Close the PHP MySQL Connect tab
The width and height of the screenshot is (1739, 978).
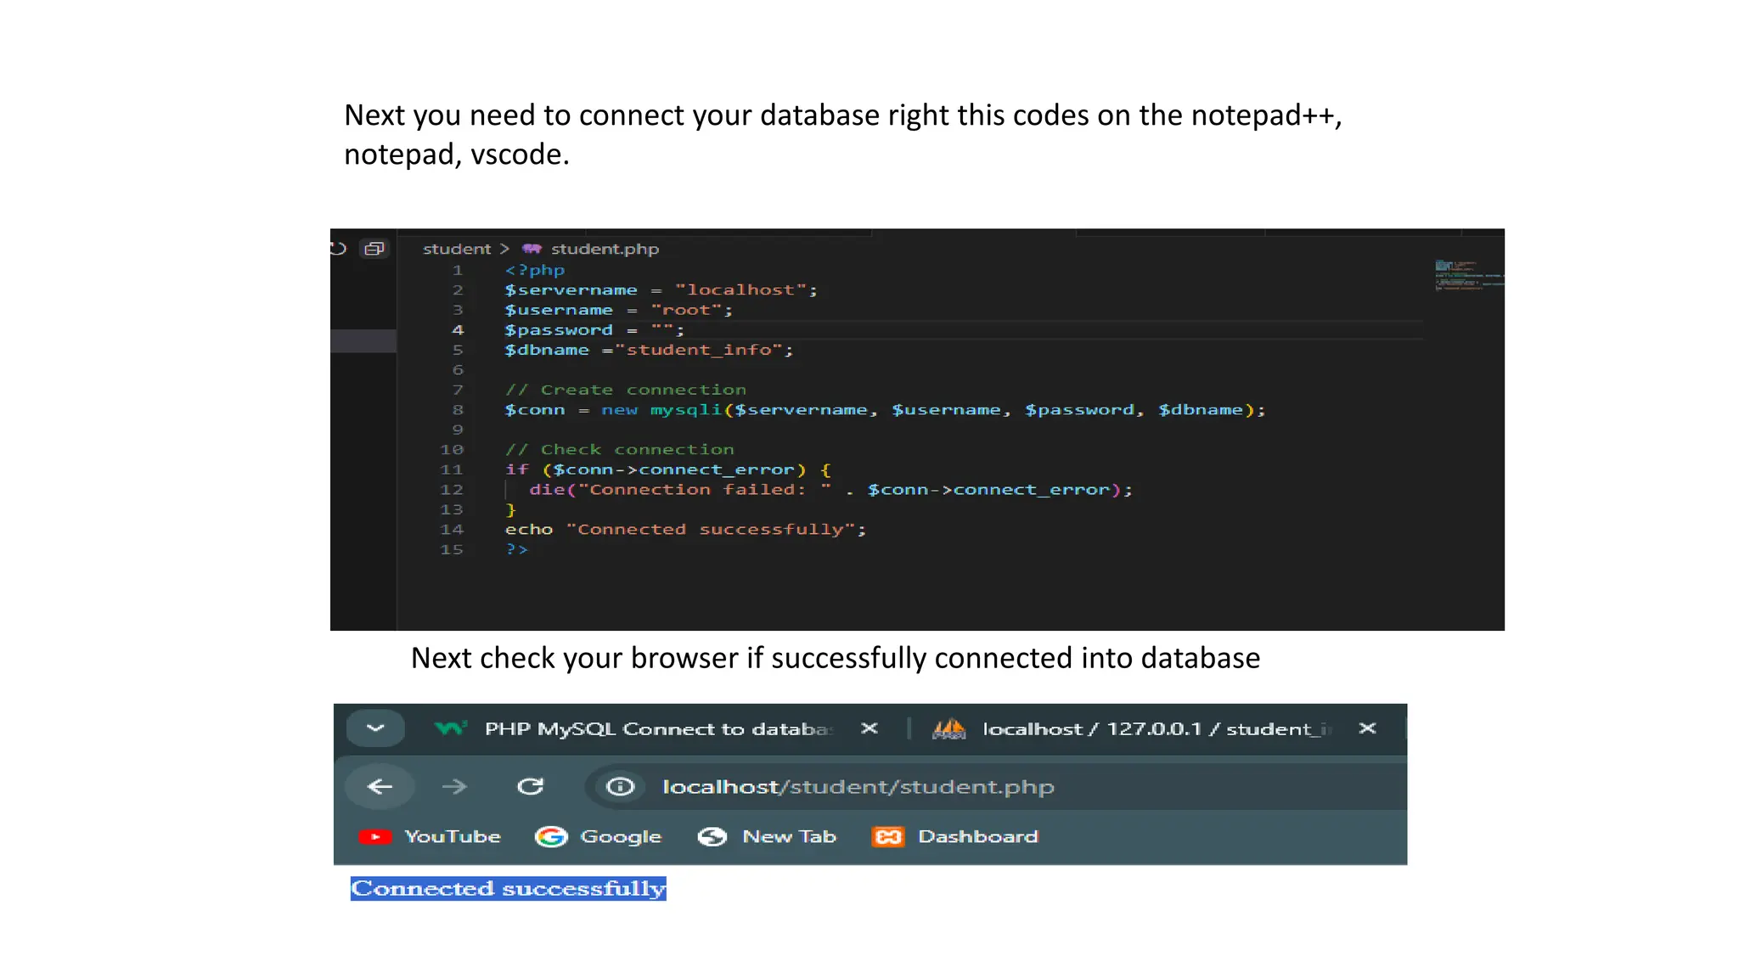869,728
